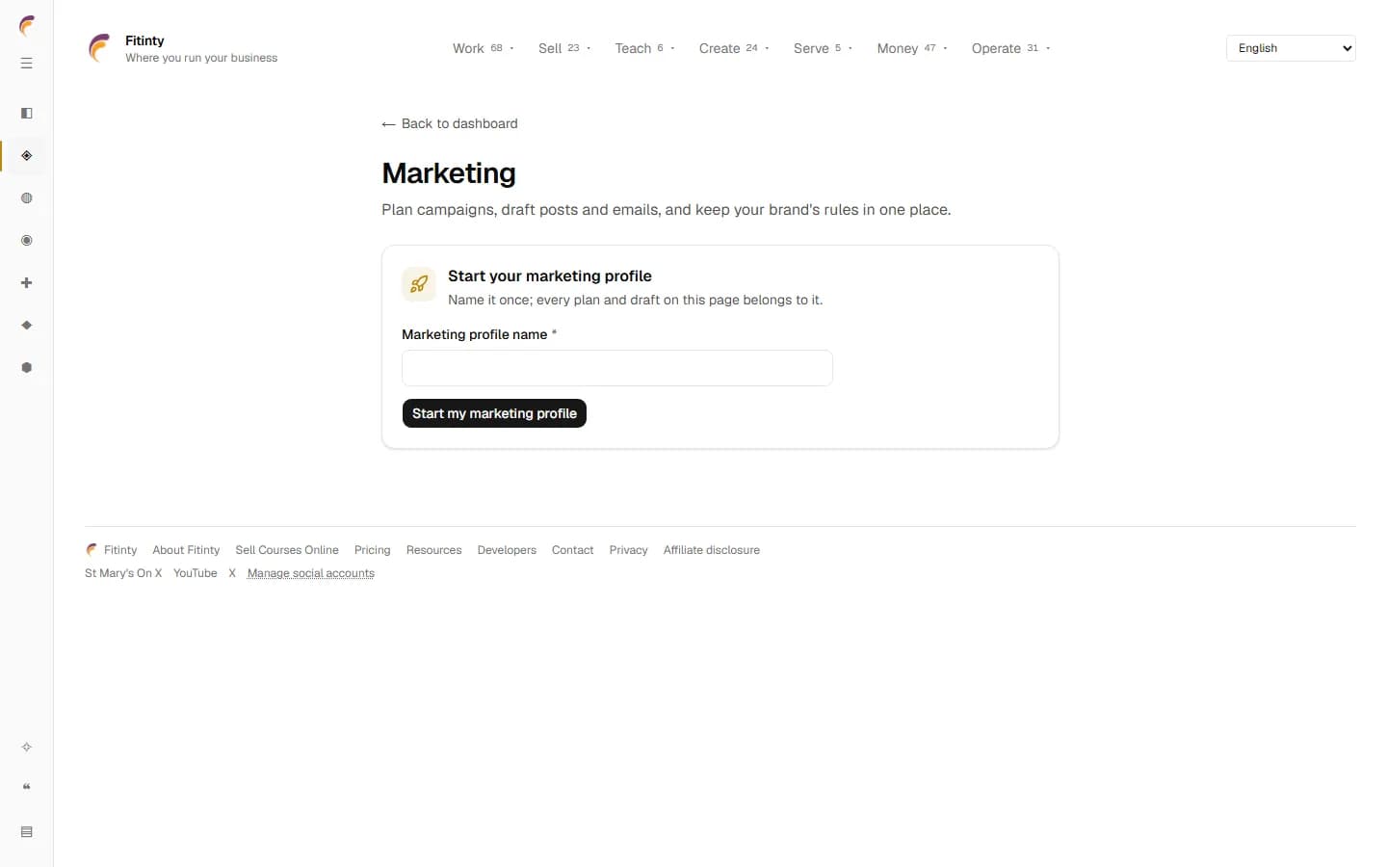Expand the Work menu
Image resolution: width=1387 pixels, height=867 pixels.
click(x=484, y=48)
